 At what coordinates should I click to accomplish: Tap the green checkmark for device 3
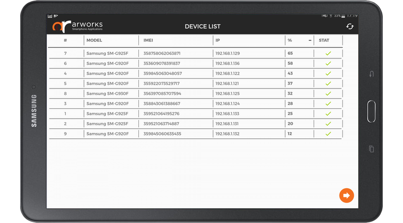pyautogui.click(x=328, y=103)
